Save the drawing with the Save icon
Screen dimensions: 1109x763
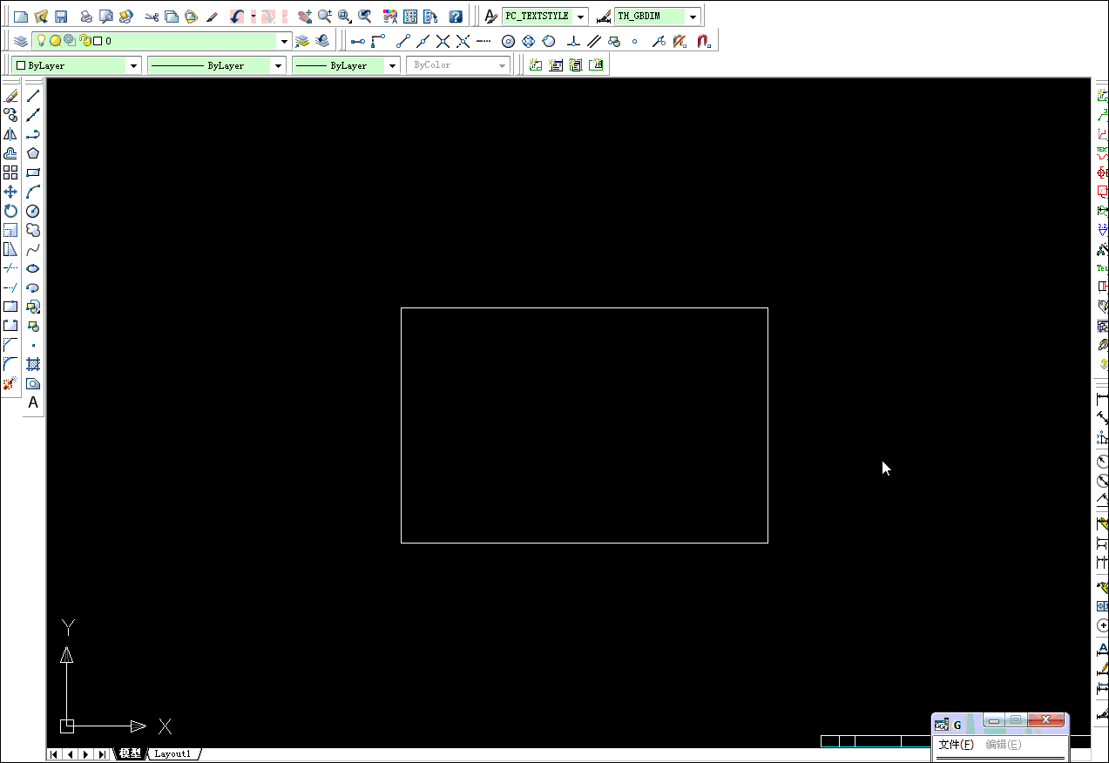(61, 15)
